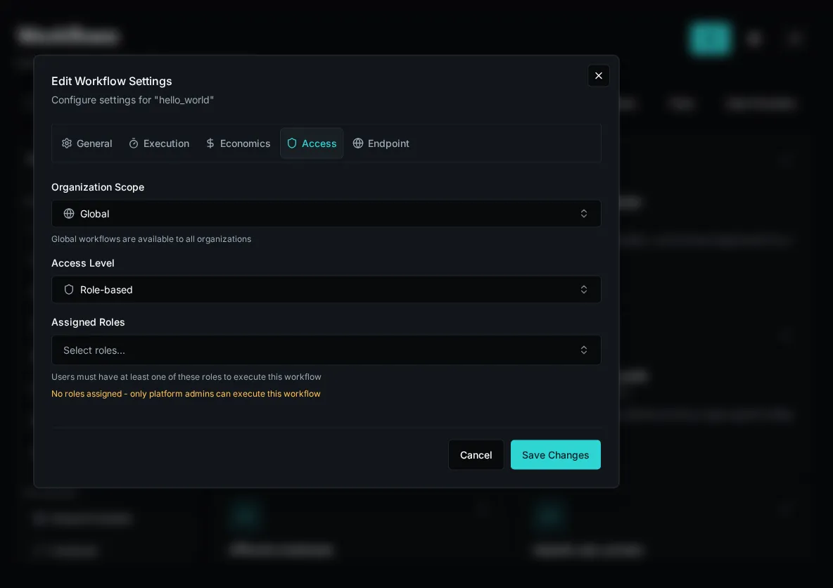Screen dimensions: 833x588
Task: Click the shield icon on Access tab
Action: click(x=292, y=143)
